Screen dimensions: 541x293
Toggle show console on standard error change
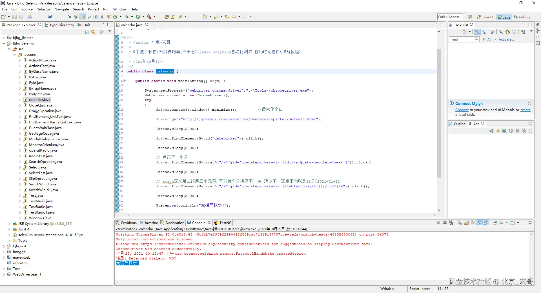point(486,223)
